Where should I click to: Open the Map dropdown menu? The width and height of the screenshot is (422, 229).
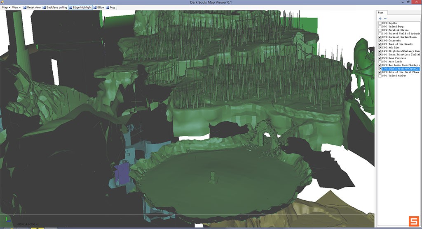[6, 7]
